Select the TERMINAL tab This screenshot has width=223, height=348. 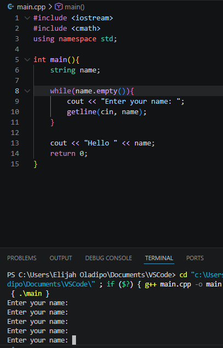159,258
